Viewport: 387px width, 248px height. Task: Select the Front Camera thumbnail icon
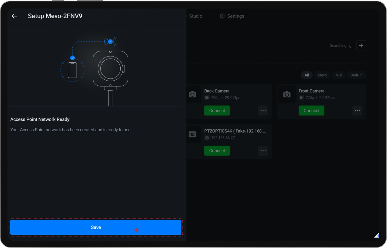point(287,94)
